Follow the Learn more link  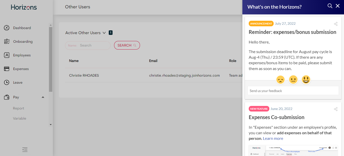point(273,138)
